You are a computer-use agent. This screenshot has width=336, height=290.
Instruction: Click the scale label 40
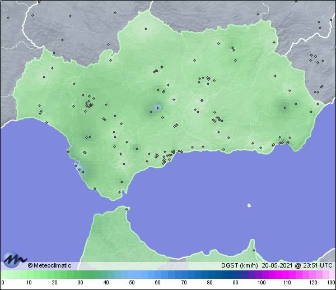106,283
